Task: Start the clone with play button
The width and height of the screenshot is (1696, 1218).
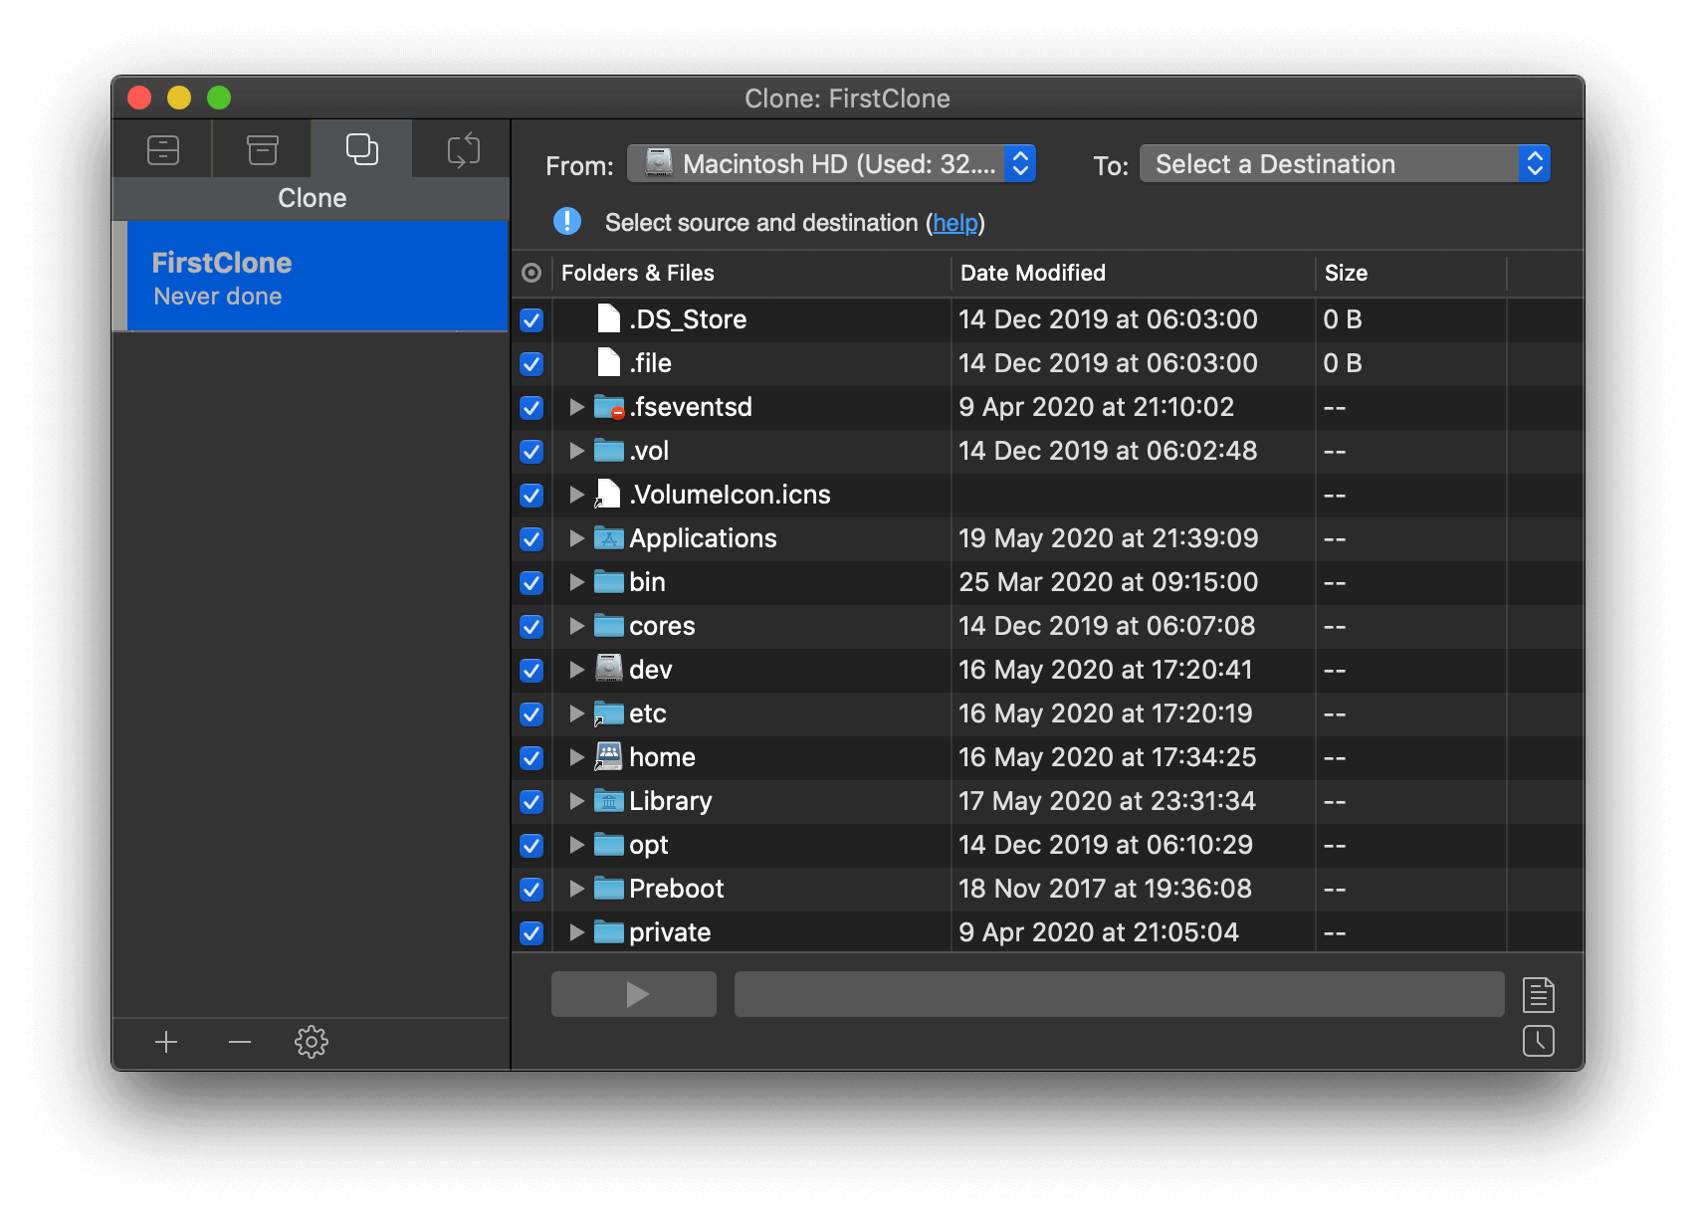Action: [634, 994]
